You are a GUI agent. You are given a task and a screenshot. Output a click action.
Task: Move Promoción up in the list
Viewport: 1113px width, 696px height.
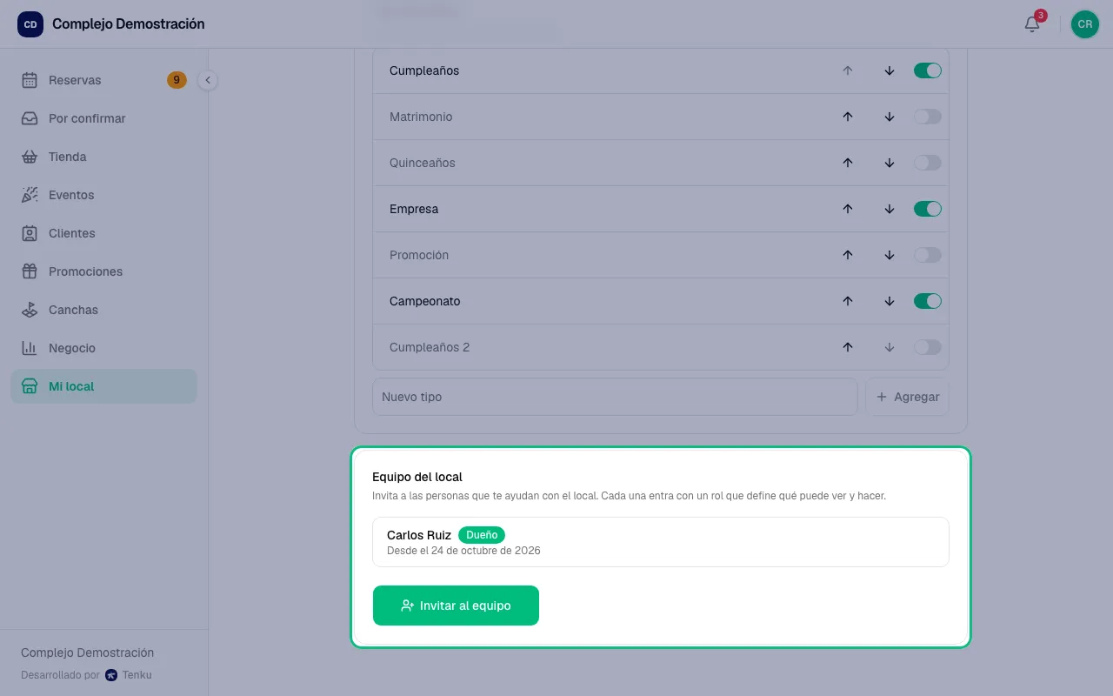pyautogui.click(x=848, y=255)
